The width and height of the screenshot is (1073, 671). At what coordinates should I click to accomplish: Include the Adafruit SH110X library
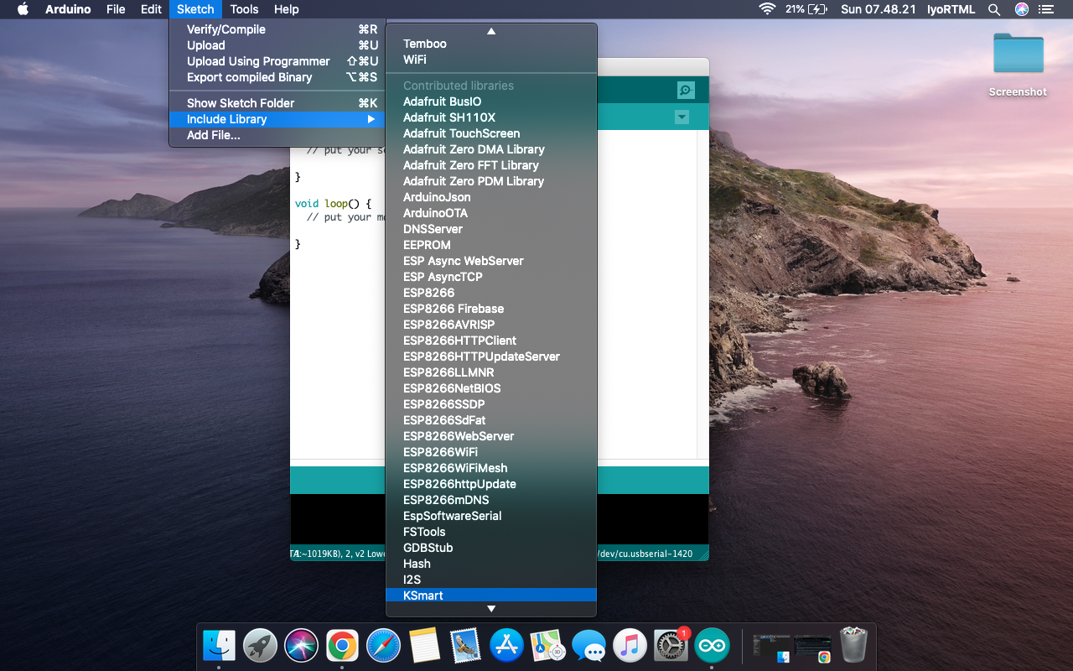click(x=491, y=117)
